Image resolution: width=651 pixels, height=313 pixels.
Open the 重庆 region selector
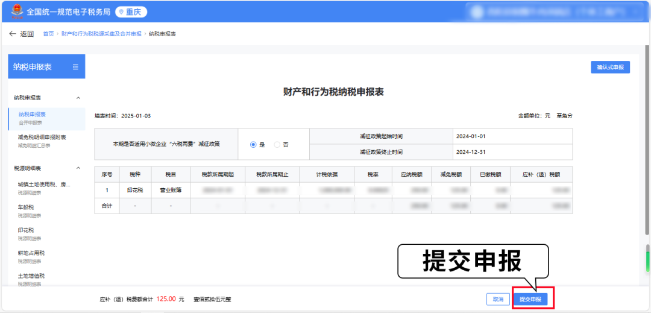tap(131, 12)
